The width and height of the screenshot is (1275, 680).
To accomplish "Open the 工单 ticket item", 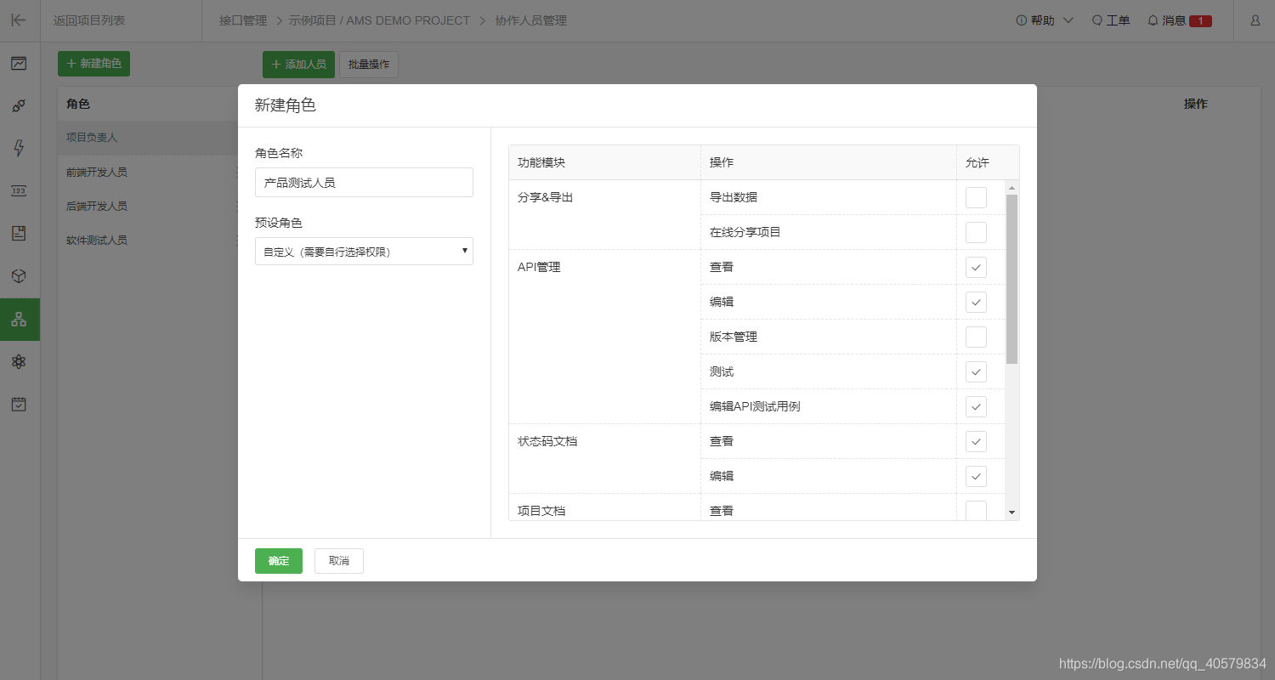I will [1110, 20].
